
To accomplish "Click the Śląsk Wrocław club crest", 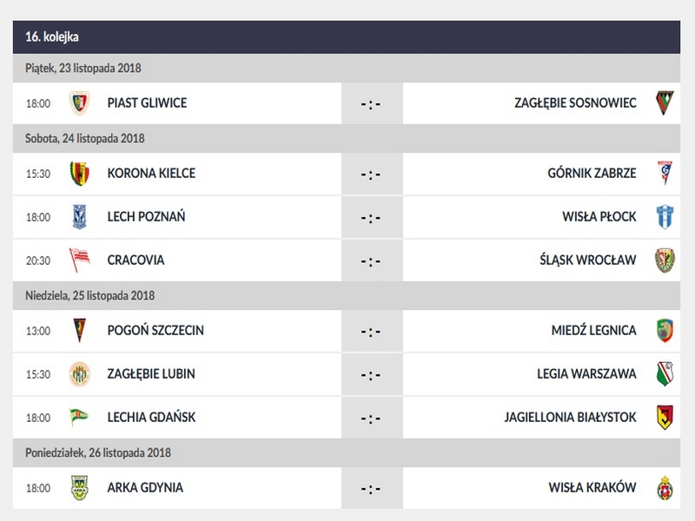I will coord(664,260).
